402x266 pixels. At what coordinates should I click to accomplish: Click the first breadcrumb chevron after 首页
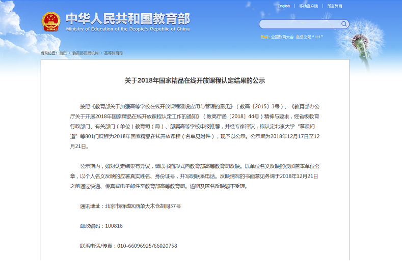point(69,53)
